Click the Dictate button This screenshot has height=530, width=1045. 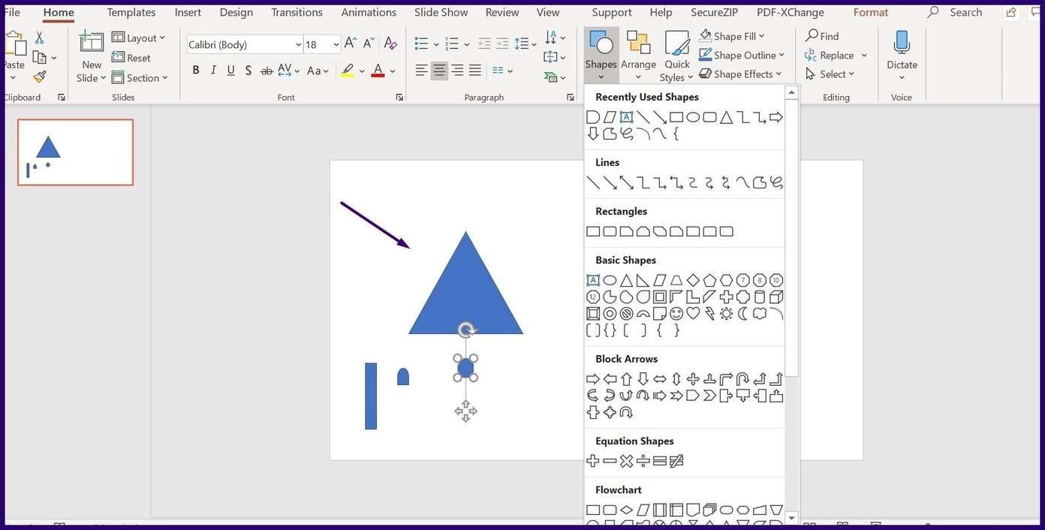point(902,56)
